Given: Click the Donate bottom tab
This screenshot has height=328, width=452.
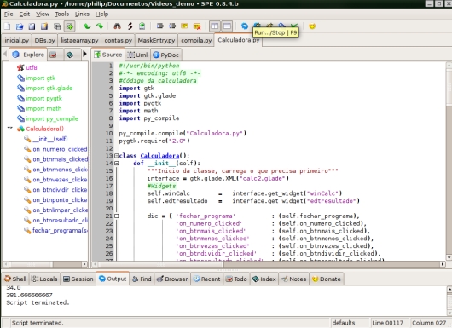Looking at the screenshot, I should pyautogui.click(x=327, y=279).
